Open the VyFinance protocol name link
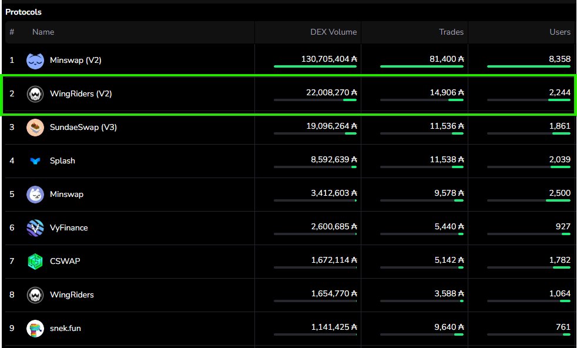 point(69,227)
